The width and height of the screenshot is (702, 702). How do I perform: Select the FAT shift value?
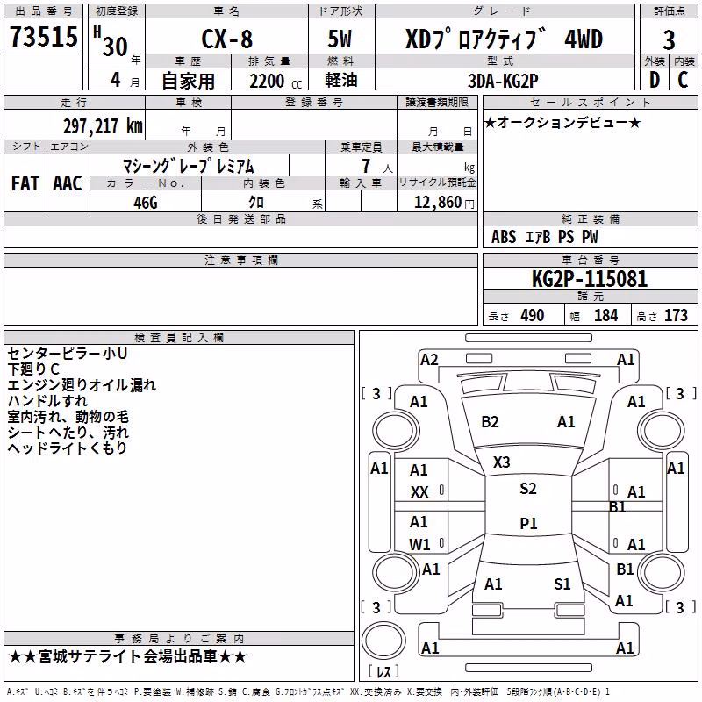25,183
